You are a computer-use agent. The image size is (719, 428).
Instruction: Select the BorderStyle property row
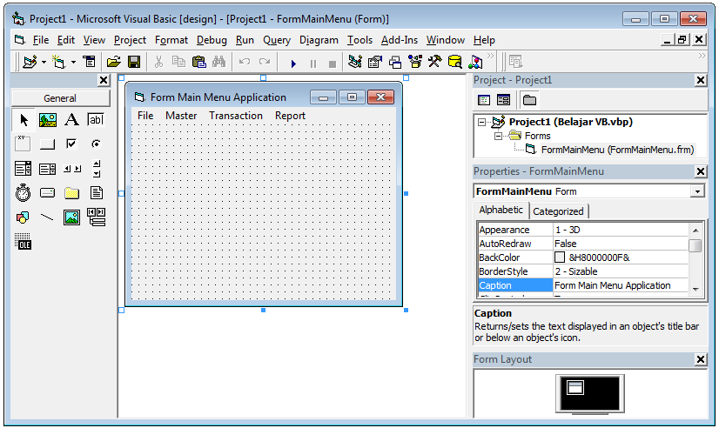point(582,271)
